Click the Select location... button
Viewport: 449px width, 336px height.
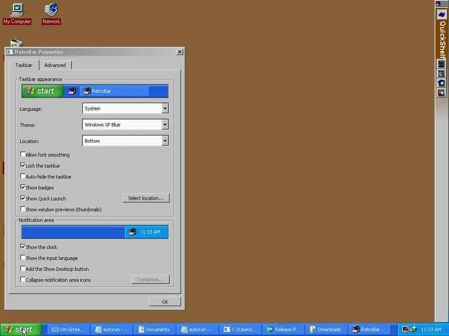pos(146,198)
